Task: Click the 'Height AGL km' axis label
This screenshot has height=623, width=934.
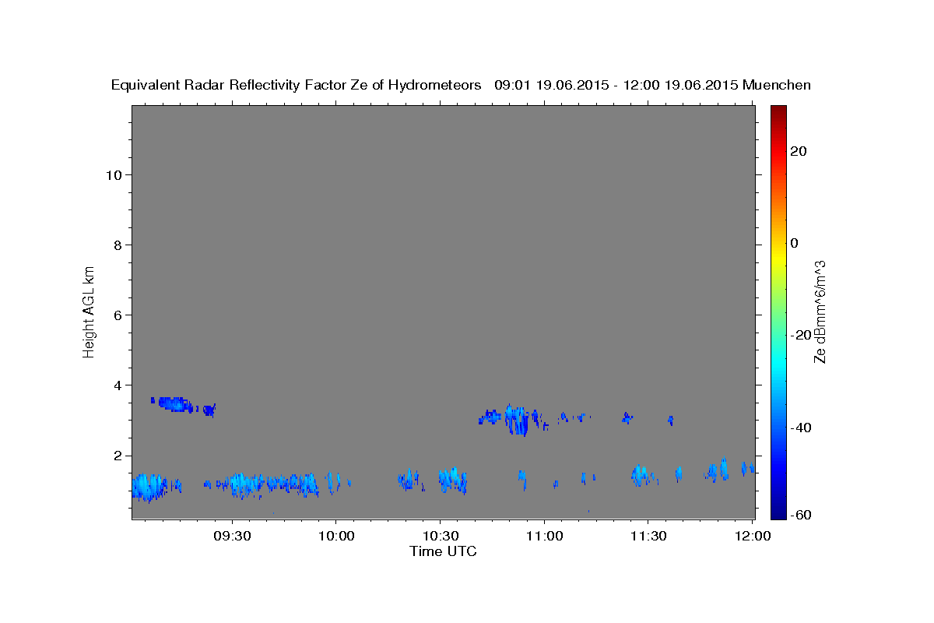Action: tap(89, 311)
